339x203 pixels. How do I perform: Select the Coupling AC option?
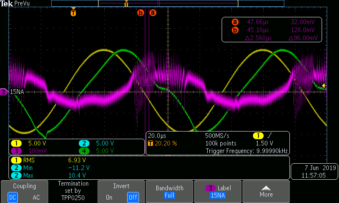pos(36,197)
